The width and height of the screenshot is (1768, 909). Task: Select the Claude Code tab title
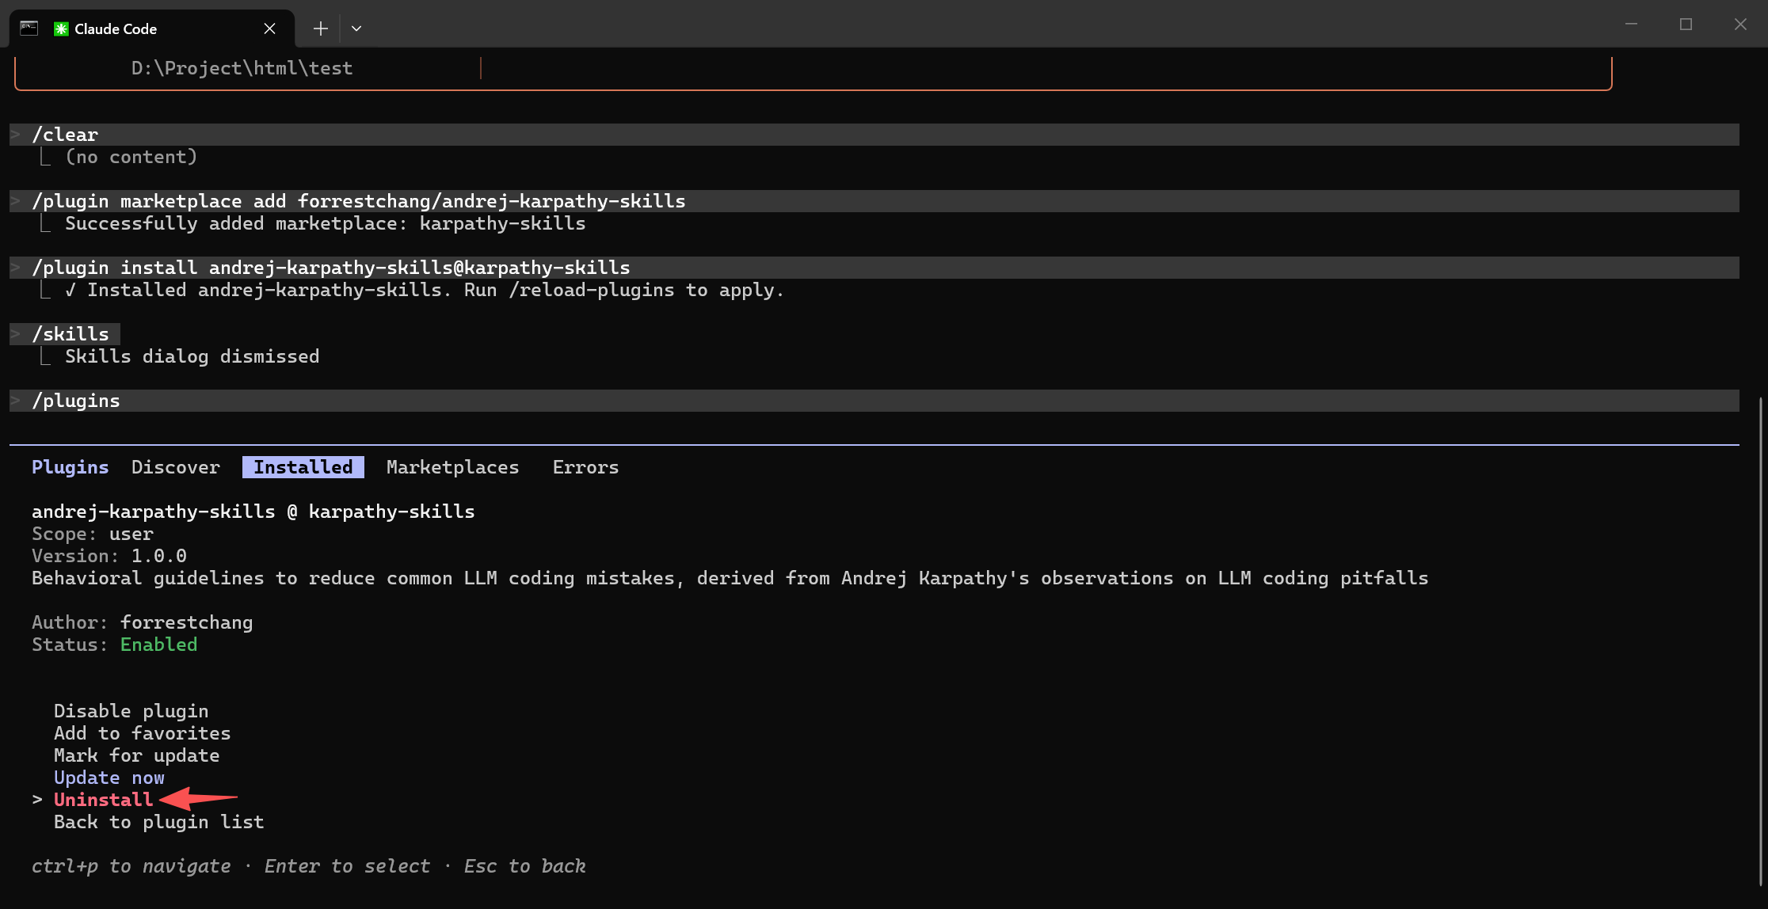pos(116,29)
